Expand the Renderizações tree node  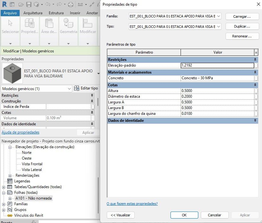point(10,176)
